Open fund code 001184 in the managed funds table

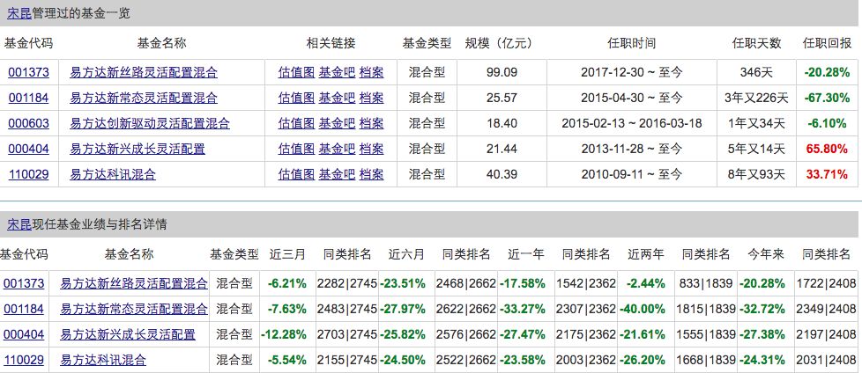tap(28, 98)
